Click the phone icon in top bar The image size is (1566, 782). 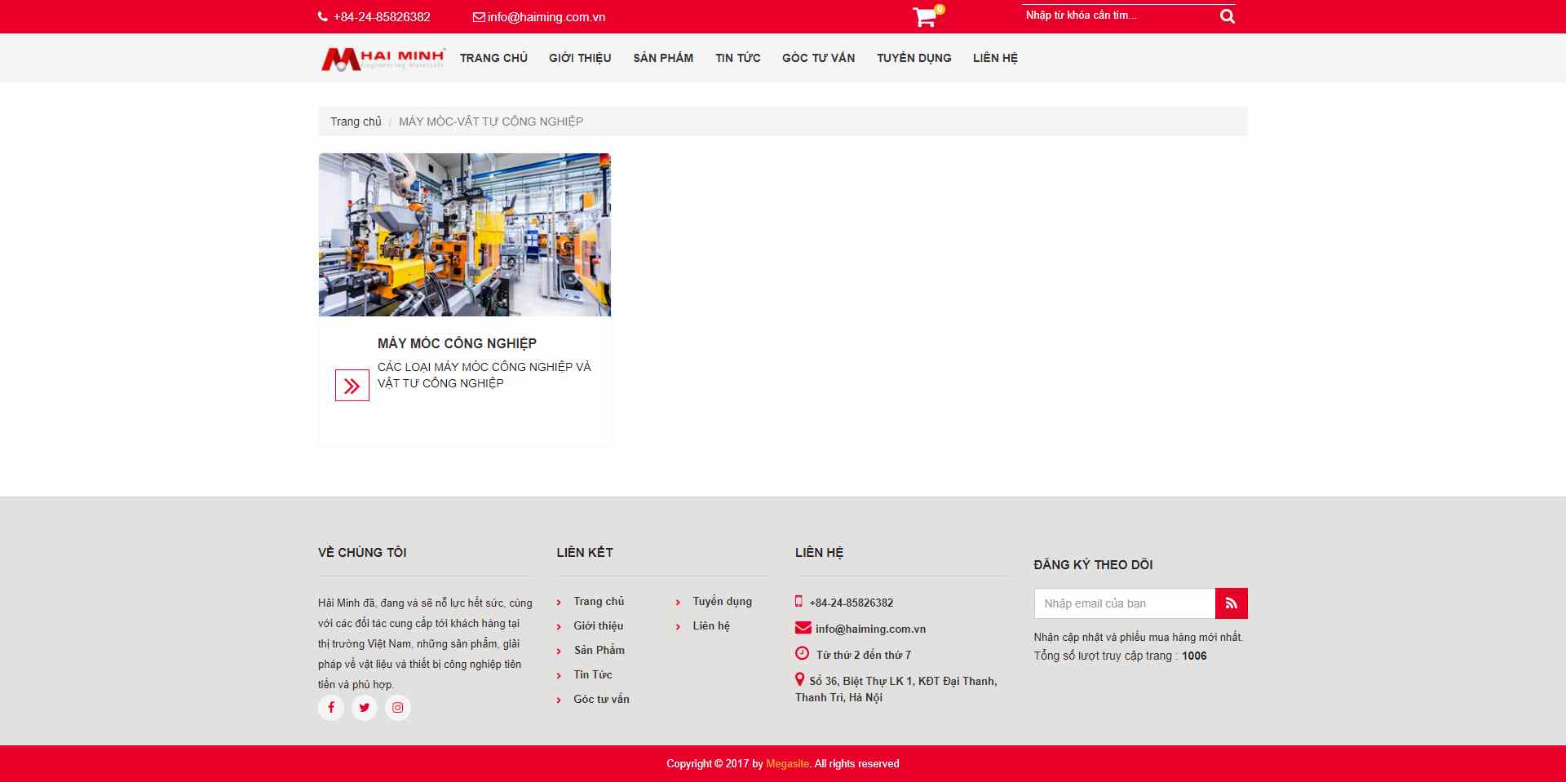(x=323, y=17)
